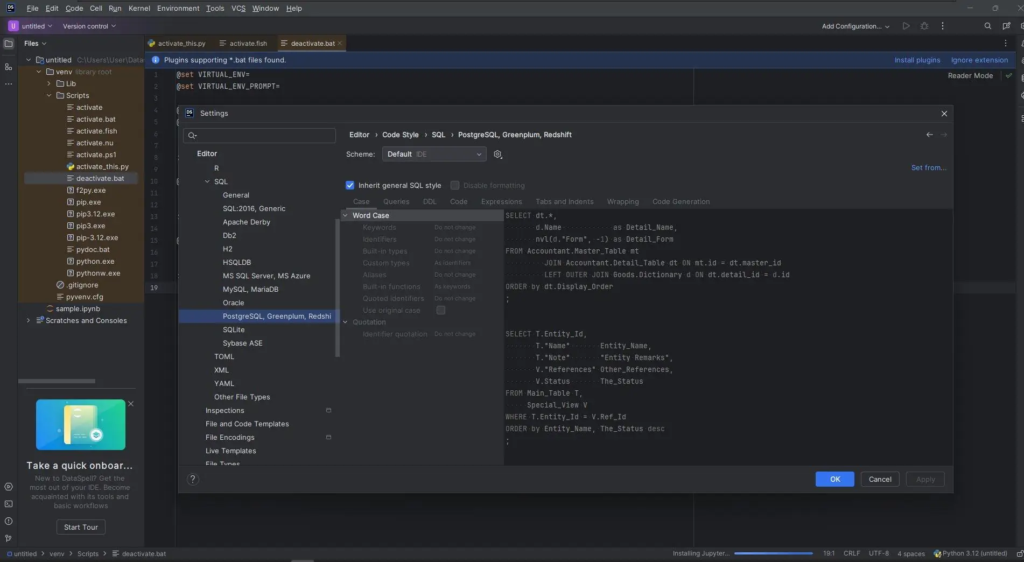Select Oracle dialect in settings tree
Image resolution: width=1024 pixels, height=562 pixels.
233,303
